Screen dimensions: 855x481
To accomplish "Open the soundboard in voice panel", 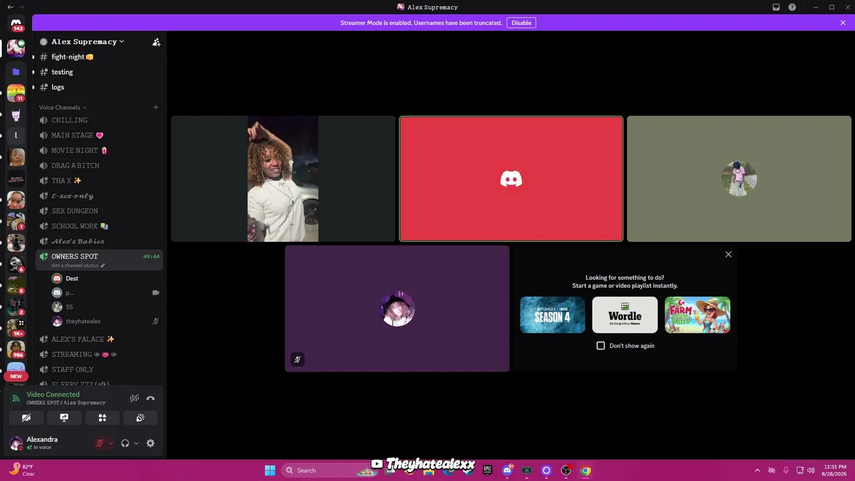I will 140,418.
